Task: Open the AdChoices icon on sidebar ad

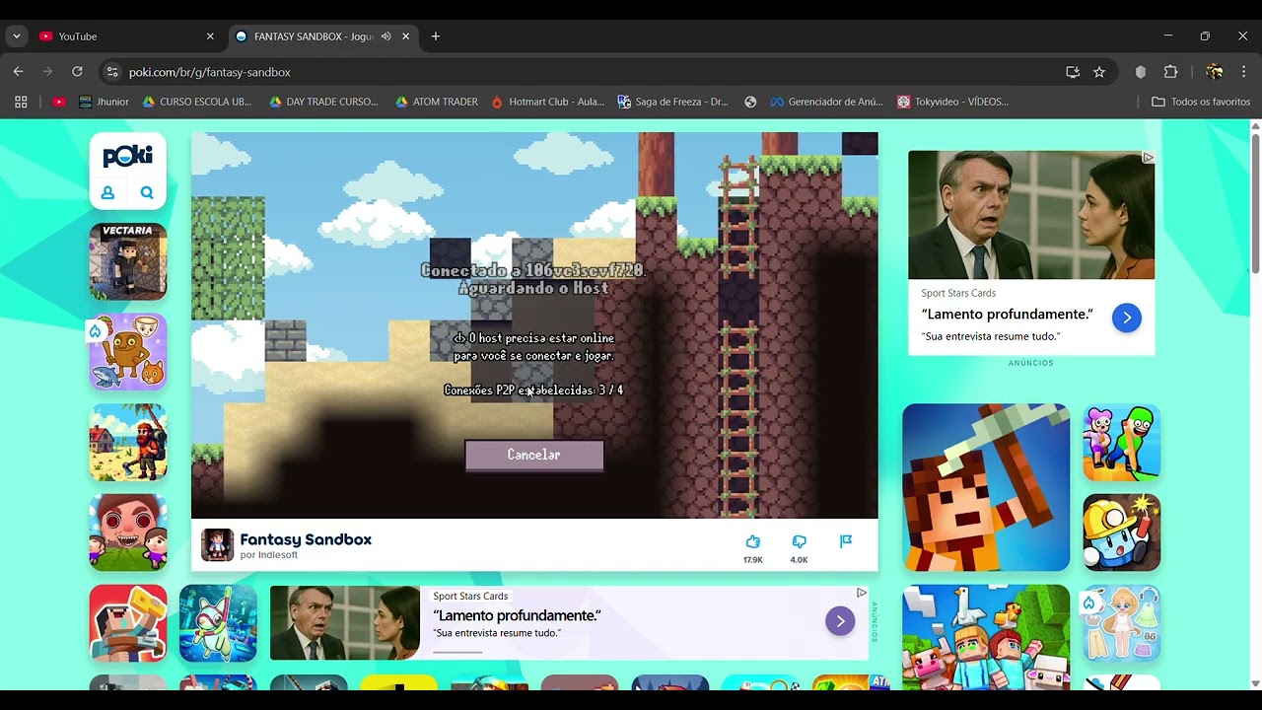Action: pyautogui.click(x=1148, y=157)
